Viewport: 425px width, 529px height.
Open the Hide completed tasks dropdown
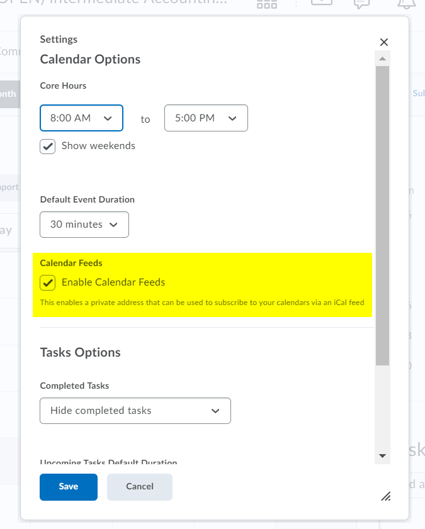(135, 411)
